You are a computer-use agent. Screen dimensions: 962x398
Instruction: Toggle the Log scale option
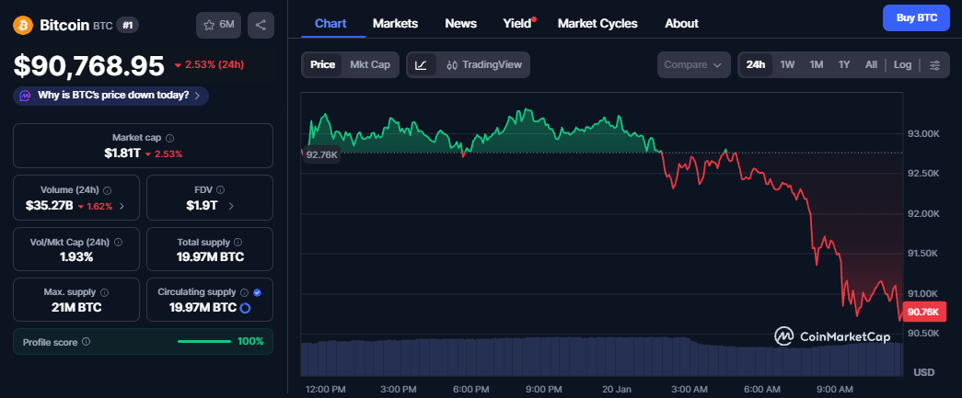(x=902, y=65)
